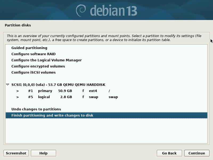This screenshot has width=213, height=160.
Task: Click the / mount point of partition #1
Action: coord(109,91)
